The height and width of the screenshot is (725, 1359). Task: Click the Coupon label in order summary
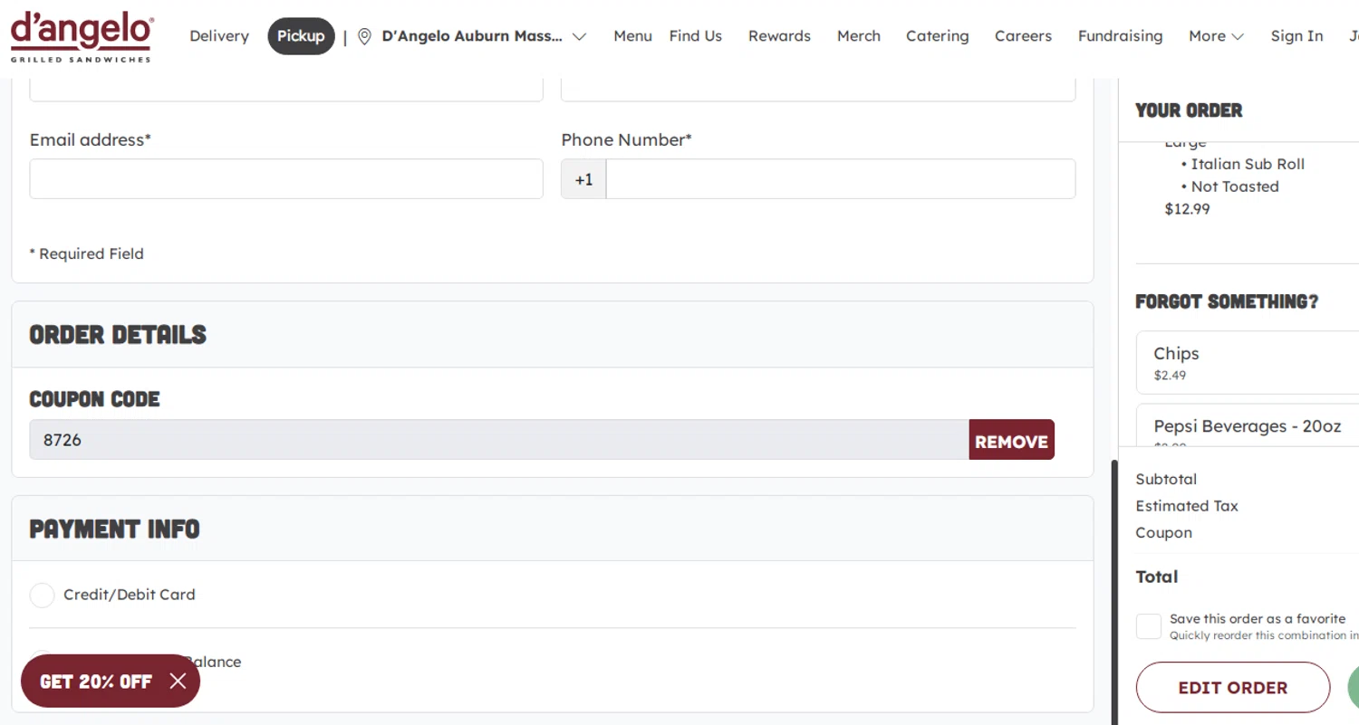tap(1163, 533)
